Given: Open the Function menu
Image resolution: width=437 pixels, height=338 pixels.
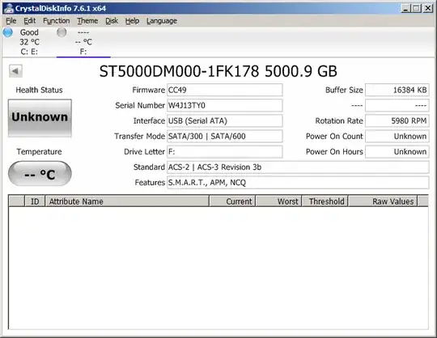Looking at the screenshot, I should click(57, 21).
